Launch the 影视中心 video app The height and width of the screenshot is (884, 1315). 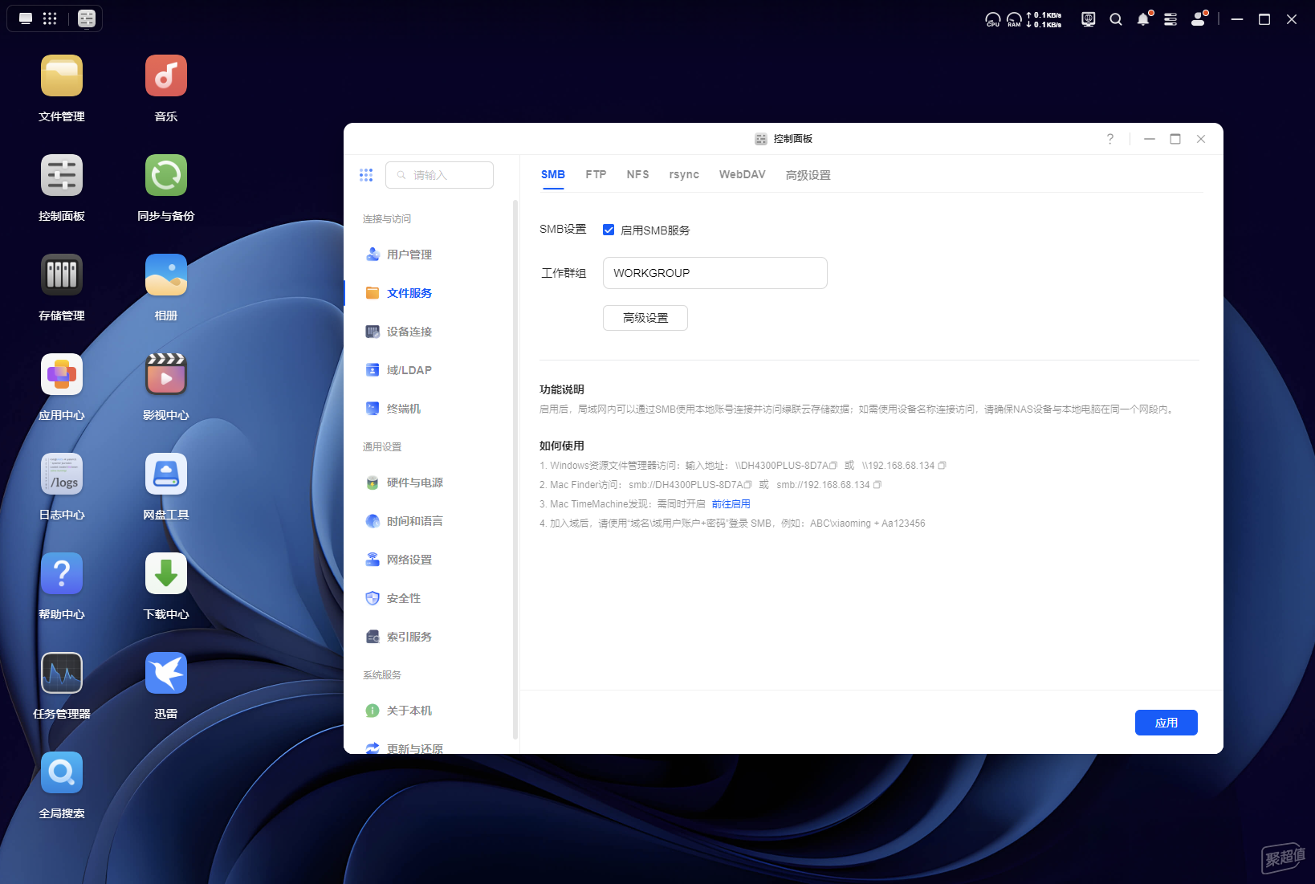[166, 374]
